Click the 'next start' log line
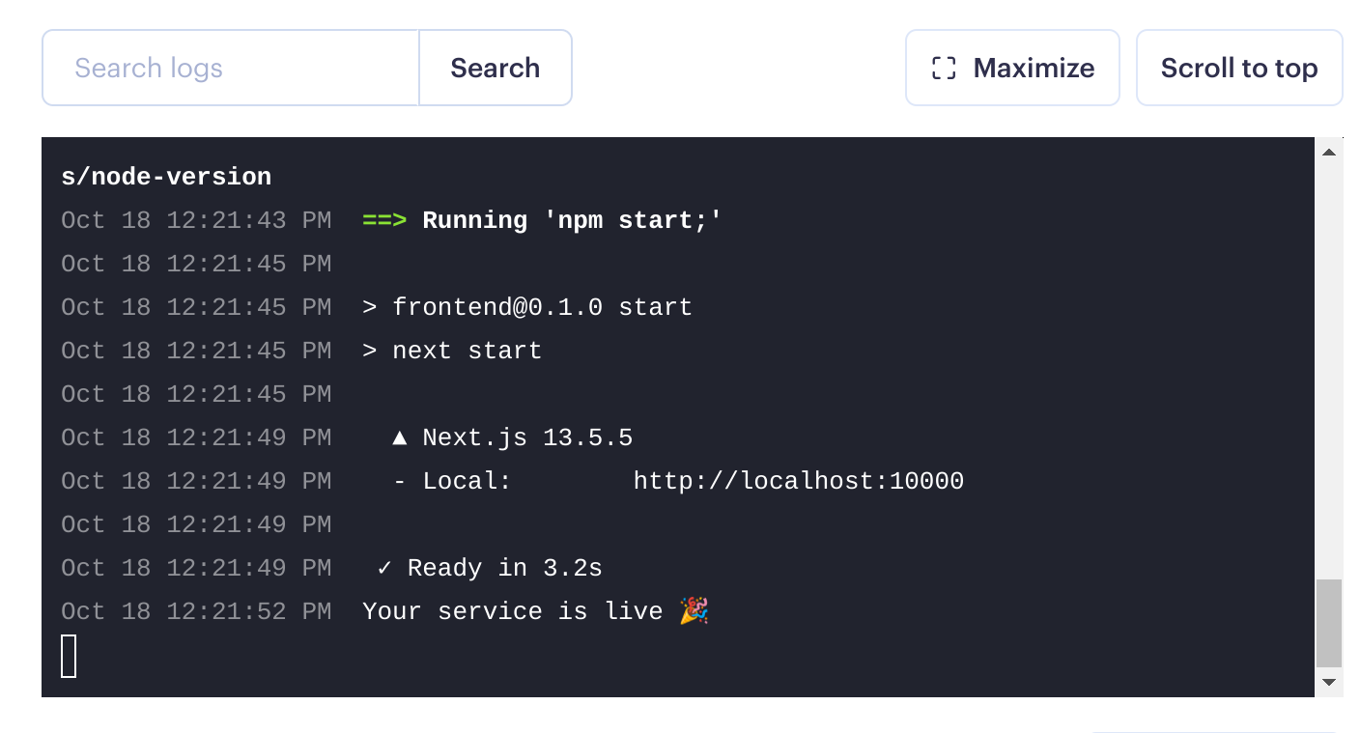This screenshot has height=733, width=1360. coord(452,351)
